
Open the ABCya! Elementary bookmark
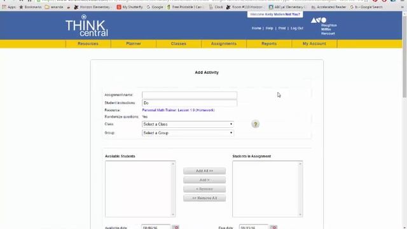coord(287,7)
